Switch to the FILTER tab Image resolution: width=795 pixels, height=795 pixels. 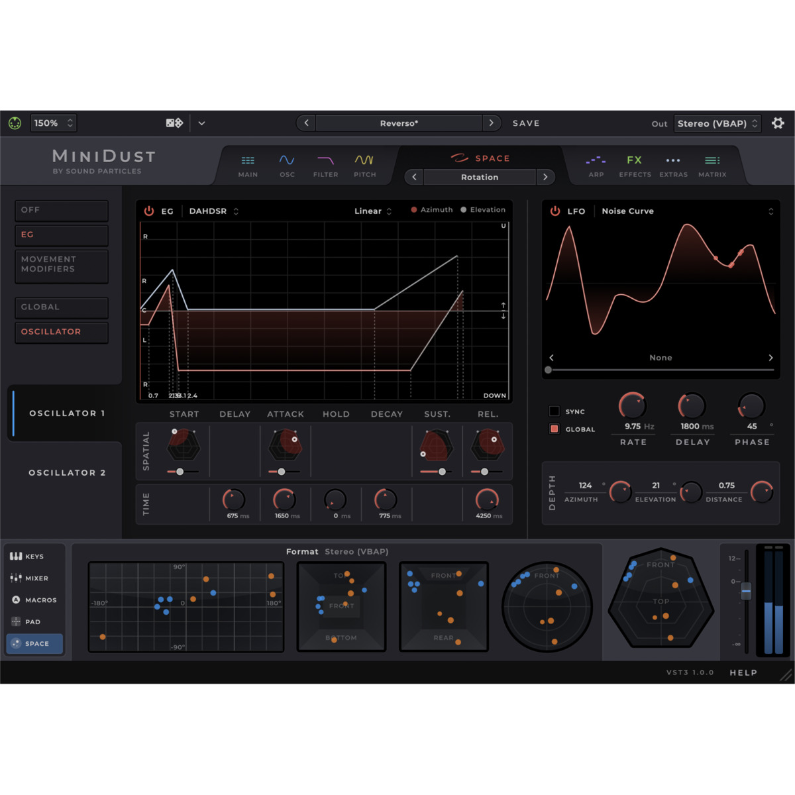[x=325, y=166]
